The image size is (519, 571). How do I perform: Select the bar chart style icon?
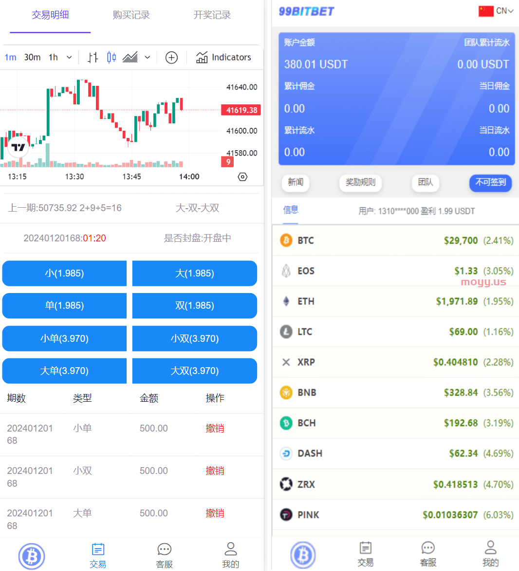(93, 58)
